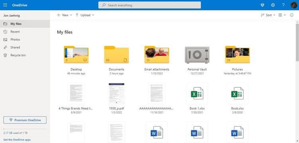
Task: Go to Shared in the sidebar
Action: (x=25, y=48)
